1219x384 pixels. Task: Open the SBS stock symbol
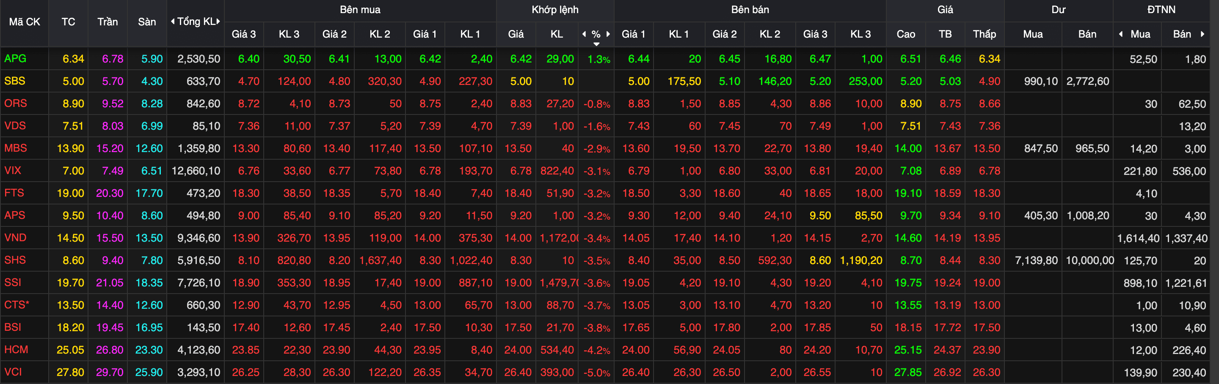click(x=15, y=81)
